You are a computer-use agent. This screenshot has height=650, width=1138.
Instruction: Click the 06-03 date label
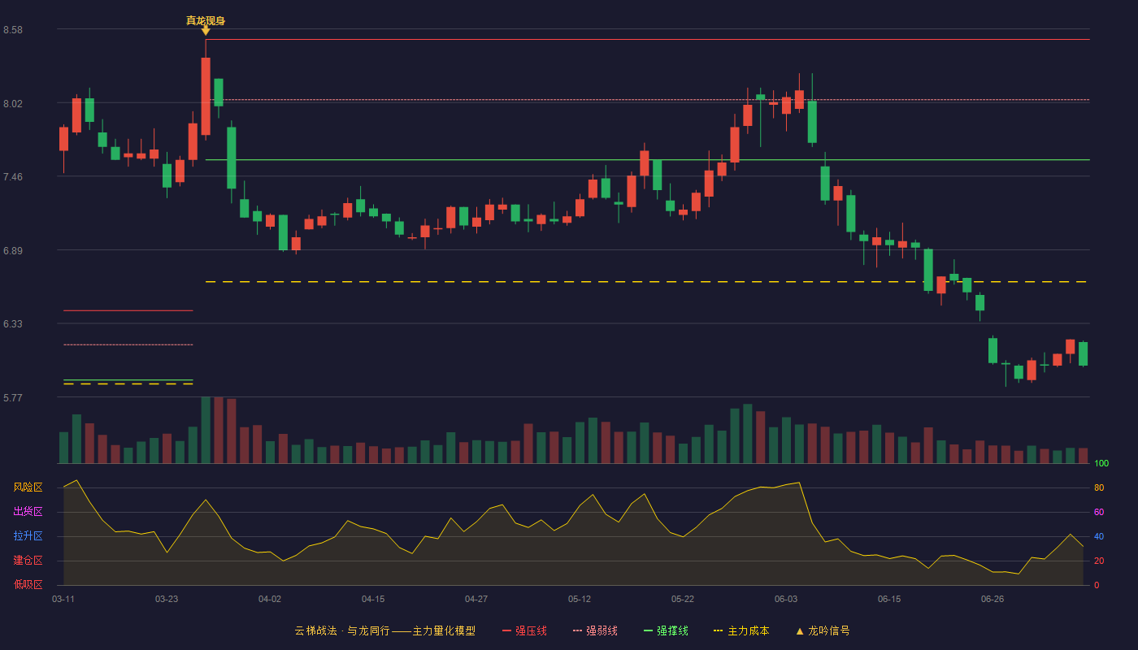point(786,599)
